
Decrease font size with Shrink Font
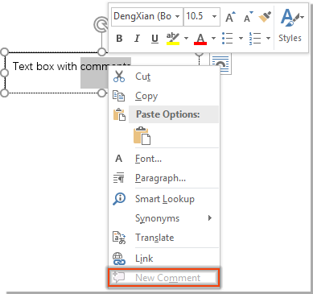pos(249,17)
